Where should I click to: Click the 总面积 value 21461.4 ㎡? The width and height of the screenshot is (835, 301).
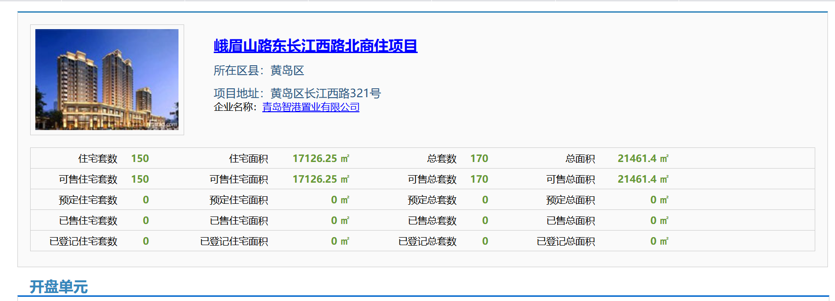(x=643, y=159)
